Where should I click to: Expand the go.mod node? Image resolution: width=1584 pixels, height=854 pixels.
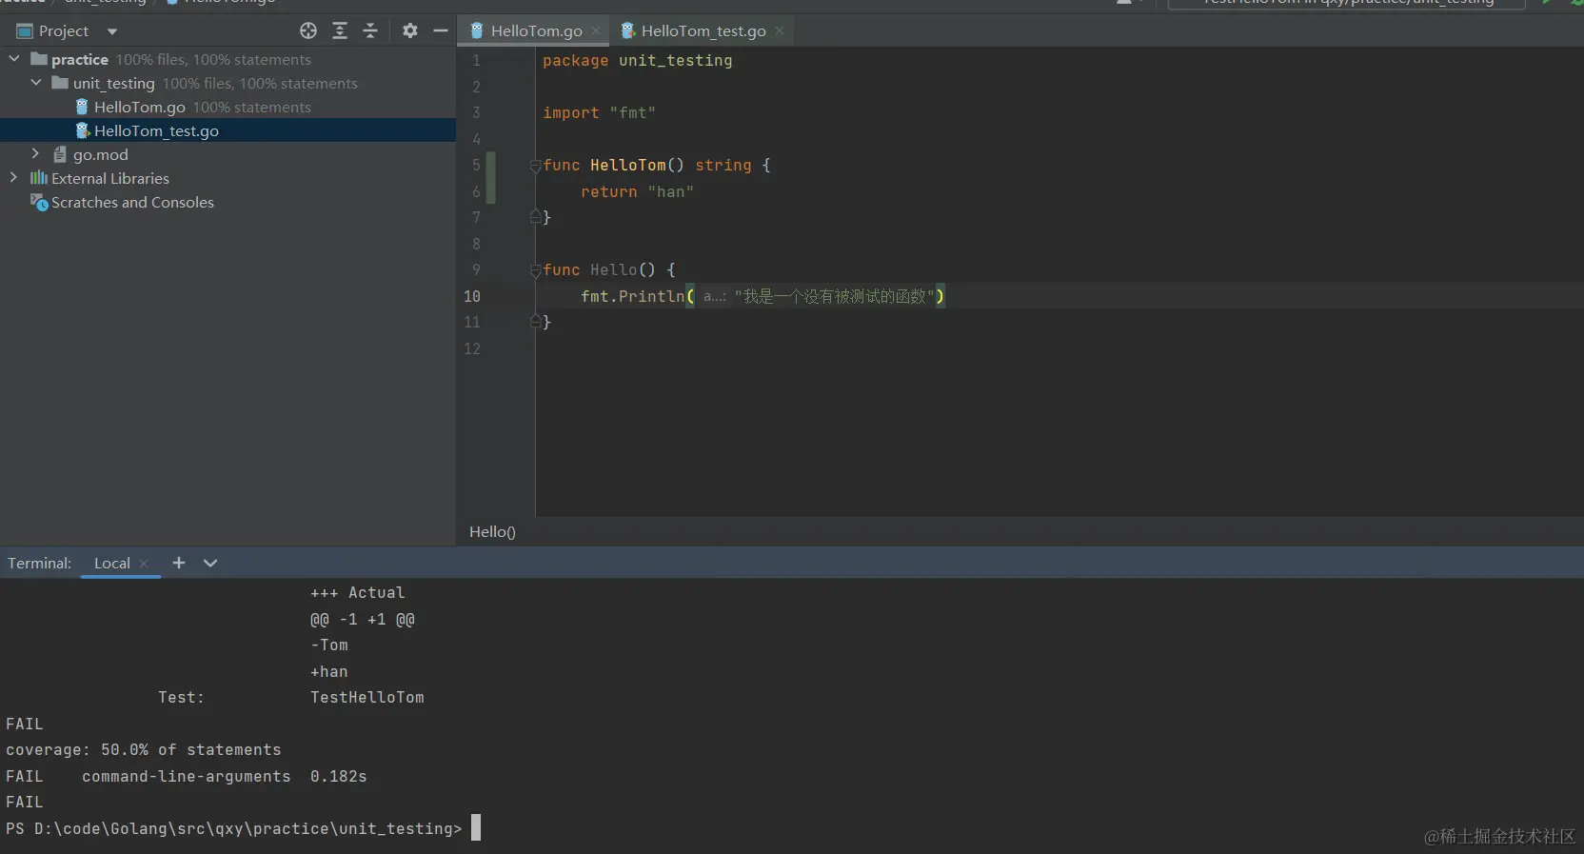click(36, 154)
